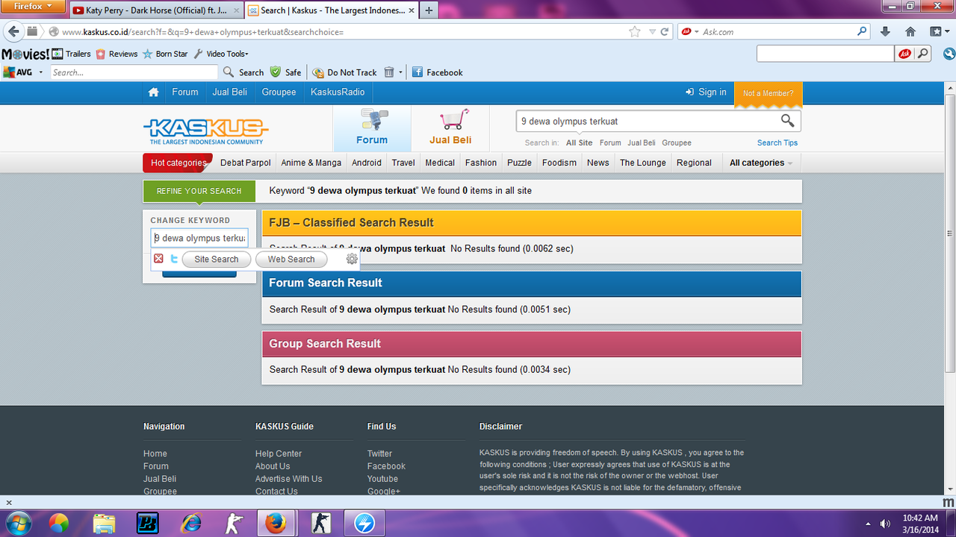
Task: Click the Do Not Track toolbar button
Action: point(345,72)
